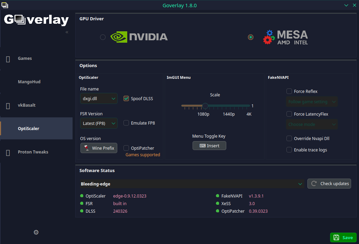
Task: Click the 4K mark on Scale slider
Action: 249,114
